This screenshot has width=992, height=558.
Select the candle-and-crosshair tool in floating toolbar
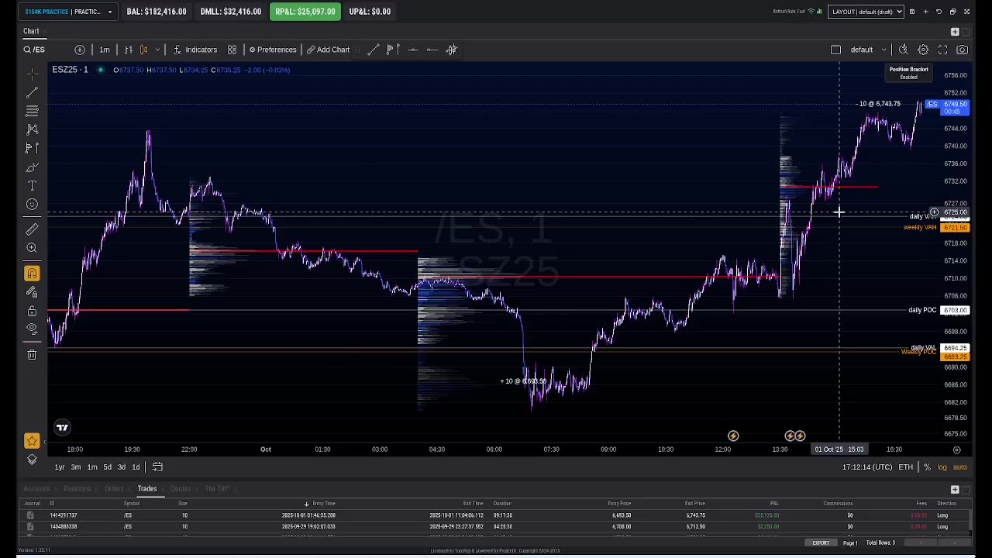(x=452, y=50)
